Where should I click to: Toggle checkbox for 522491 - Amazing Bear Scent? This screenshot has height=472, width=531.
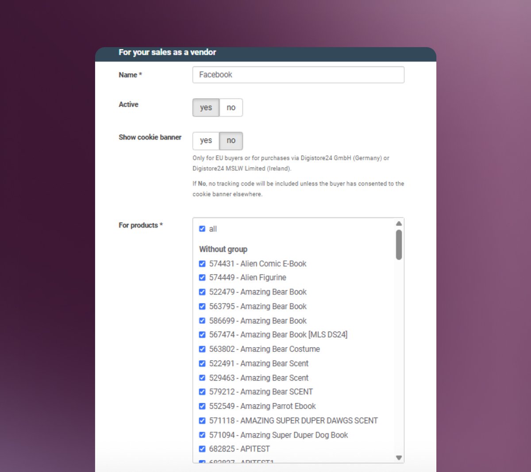point(202,363)
